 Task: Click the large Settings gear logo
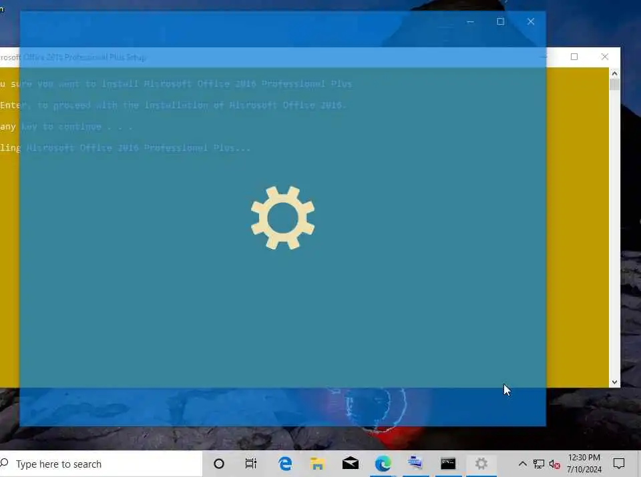tap(283, 217)
